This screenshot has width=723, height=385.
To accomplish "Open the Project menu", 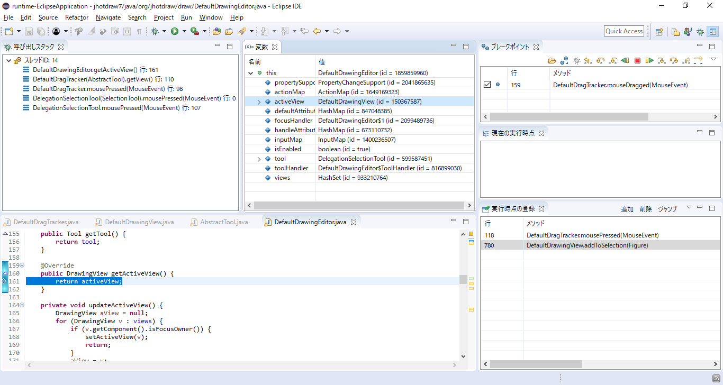I will point(164,17).
